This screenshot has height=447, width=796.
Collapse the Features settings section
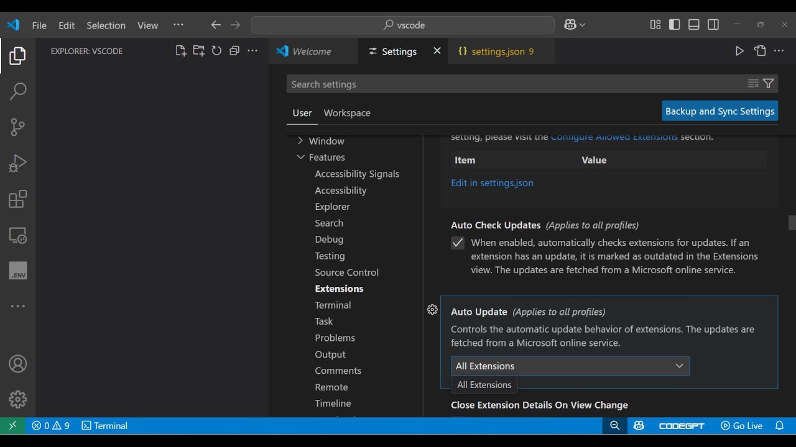point(300,157)
